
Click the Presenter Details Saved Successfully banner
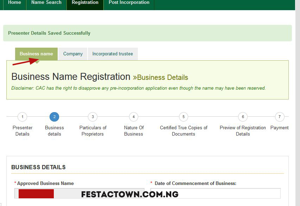(x=147, y=33)
